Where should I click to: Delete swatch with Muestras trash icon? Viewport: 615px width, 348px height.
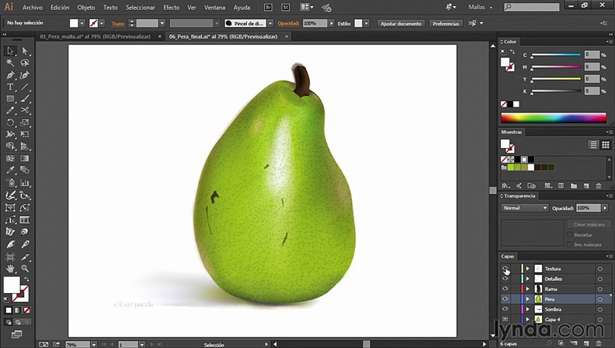coord(599,186)
